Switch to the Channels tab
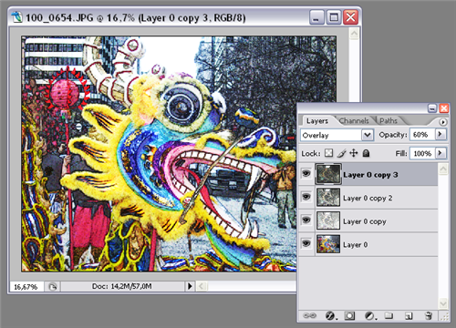This screenshot has height=328, width=456. tap(354, 121)
